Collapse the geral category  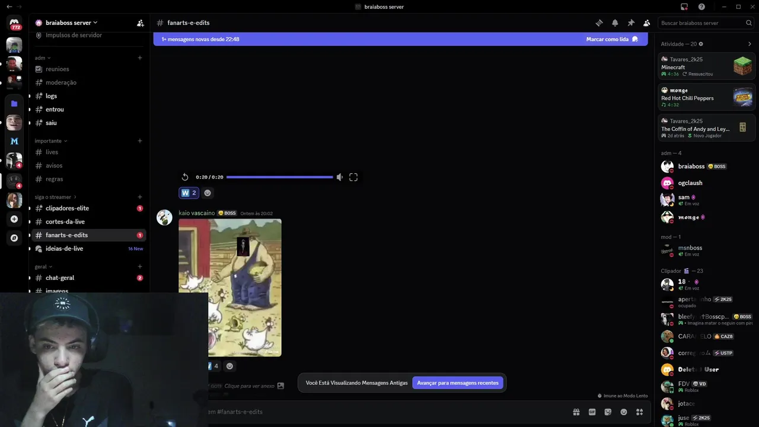(x=43, y=266)
